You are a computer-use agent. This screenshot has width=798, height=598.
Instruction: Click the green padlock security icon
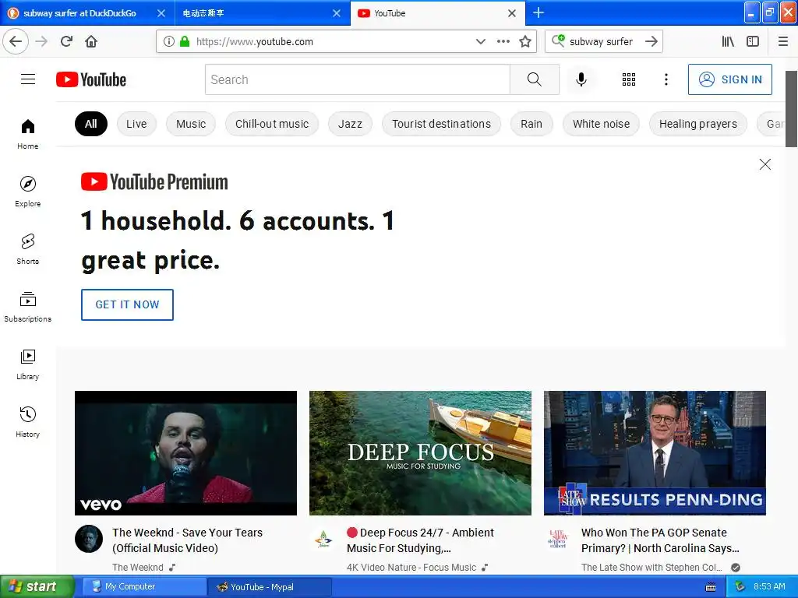185,42
